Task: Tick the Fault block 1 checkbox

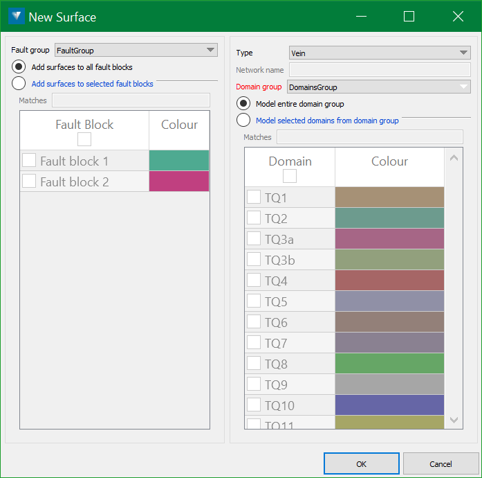Action: [29, 161]
